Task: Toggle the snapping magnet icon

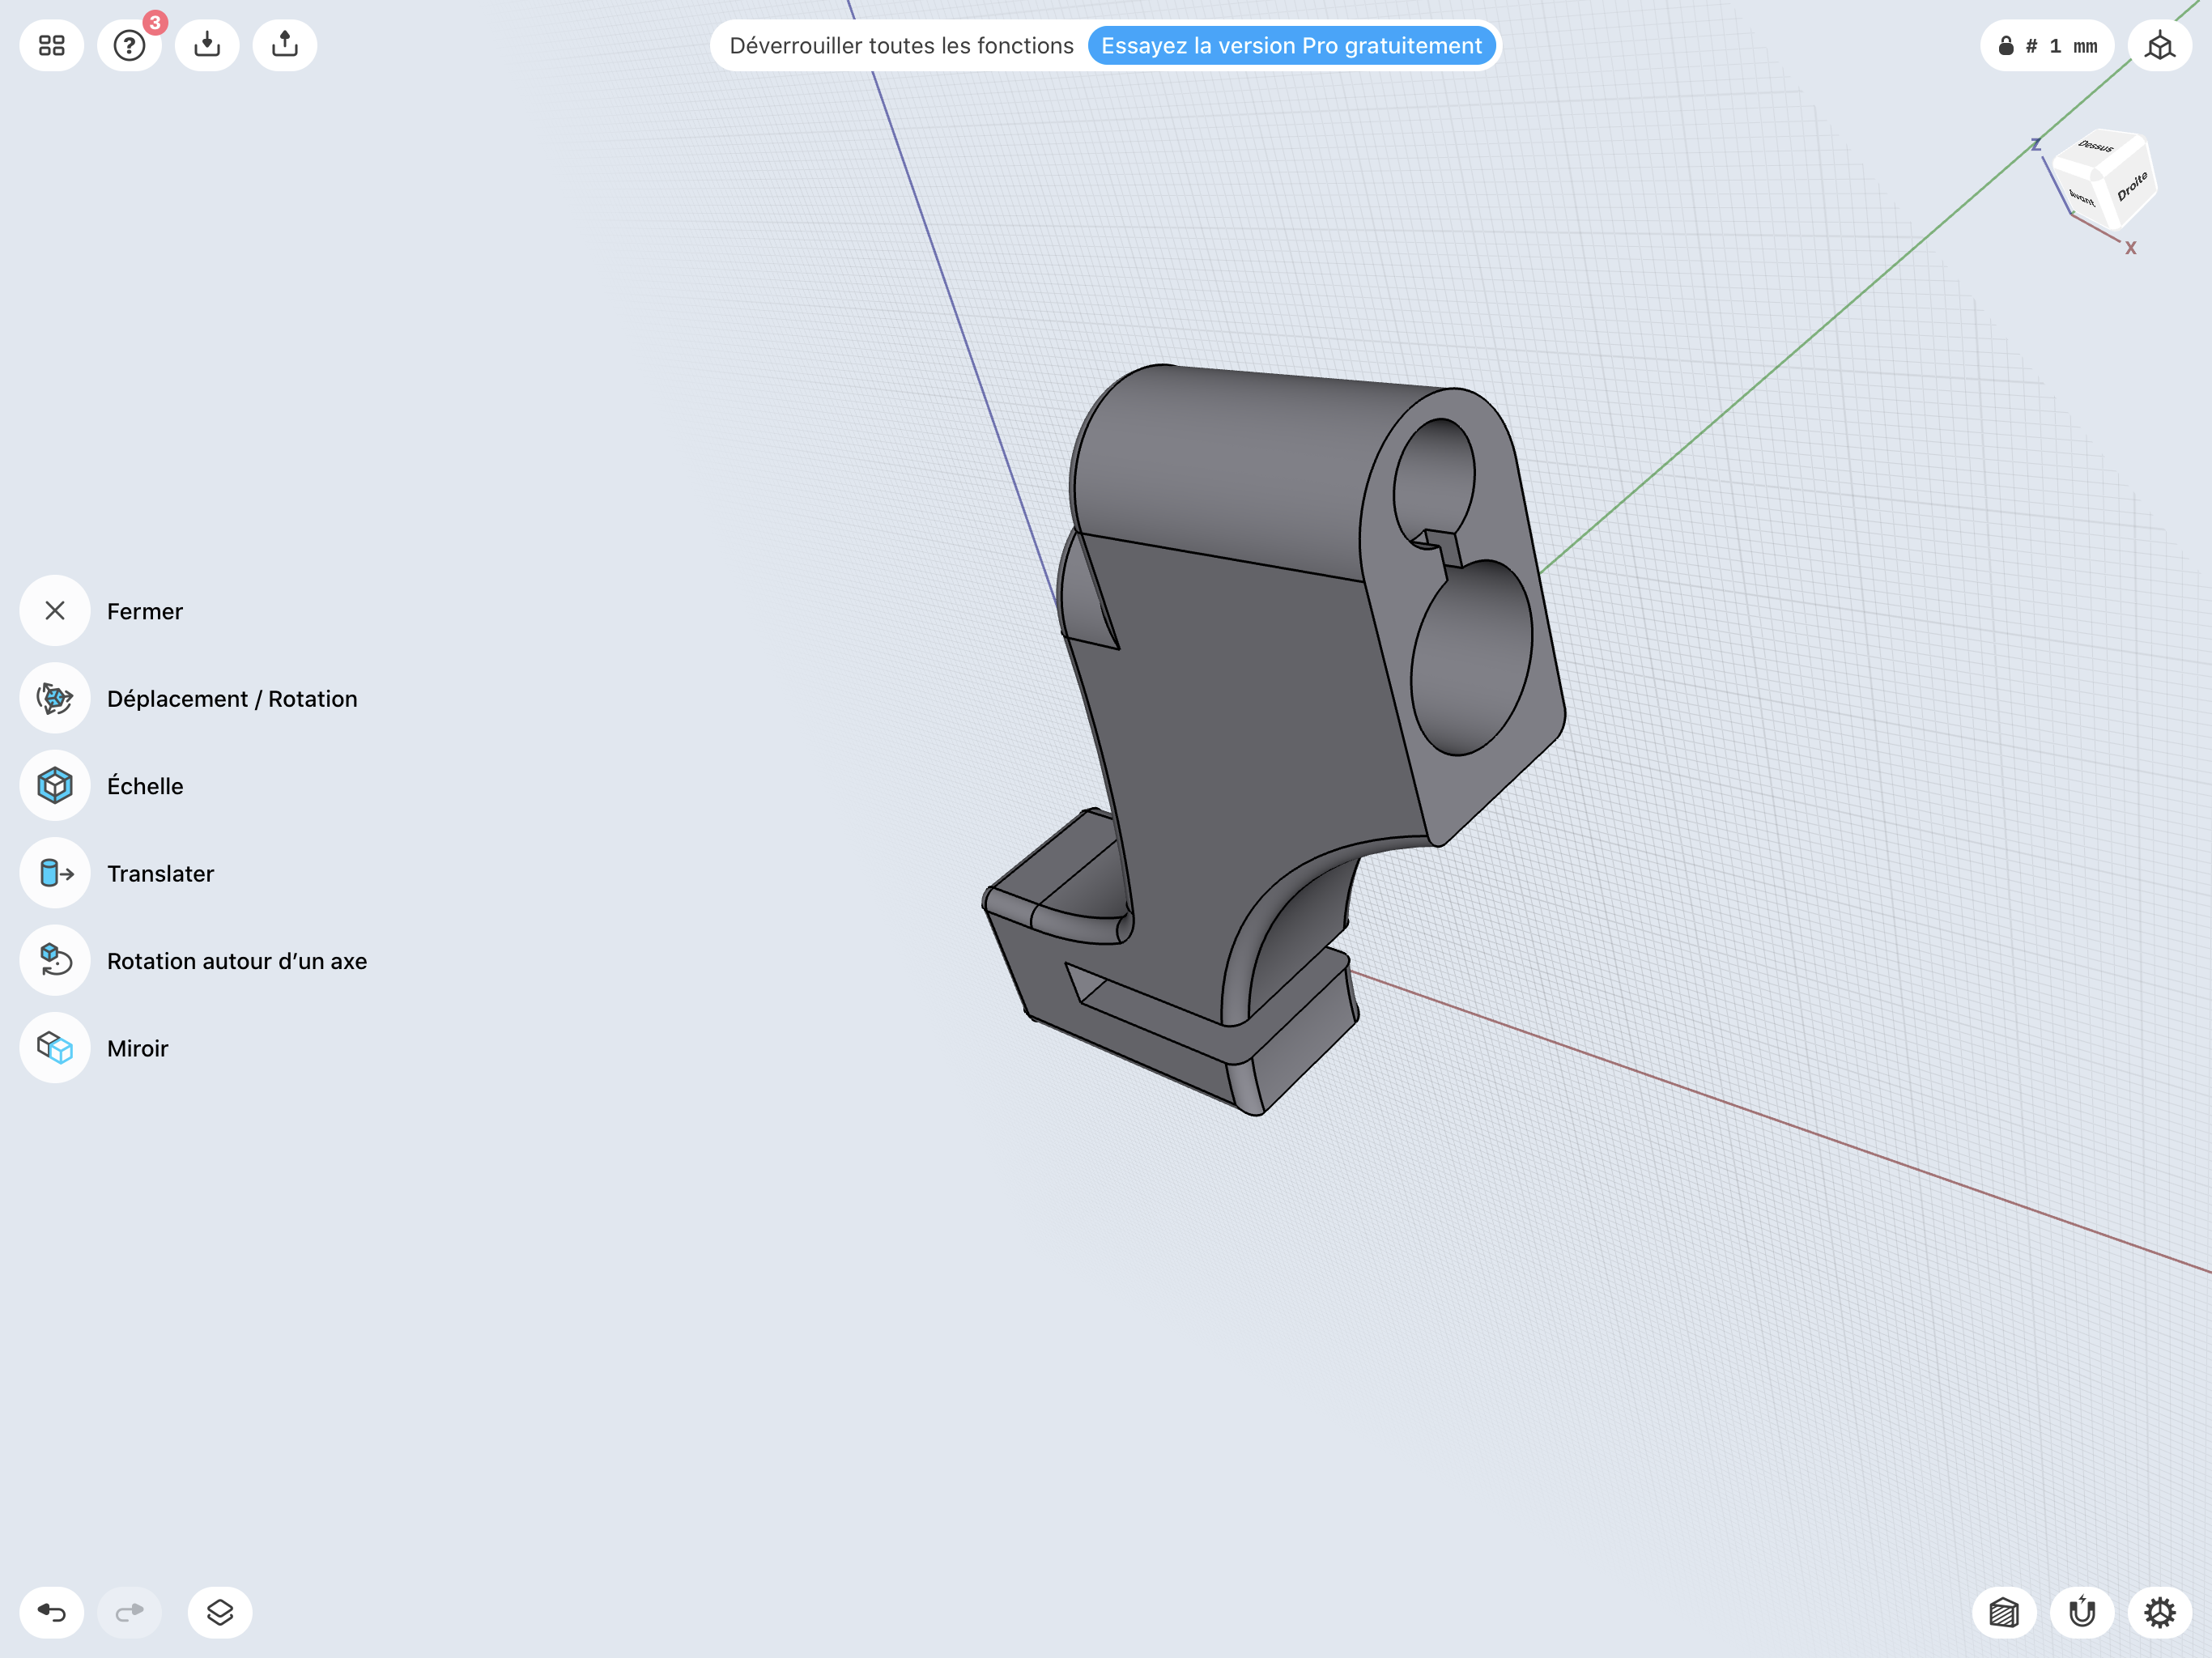Action: click(2082, 1612)
